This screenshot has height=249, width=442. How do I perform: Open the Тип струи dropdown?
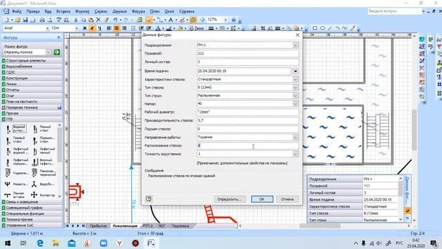tap(296, 95)
